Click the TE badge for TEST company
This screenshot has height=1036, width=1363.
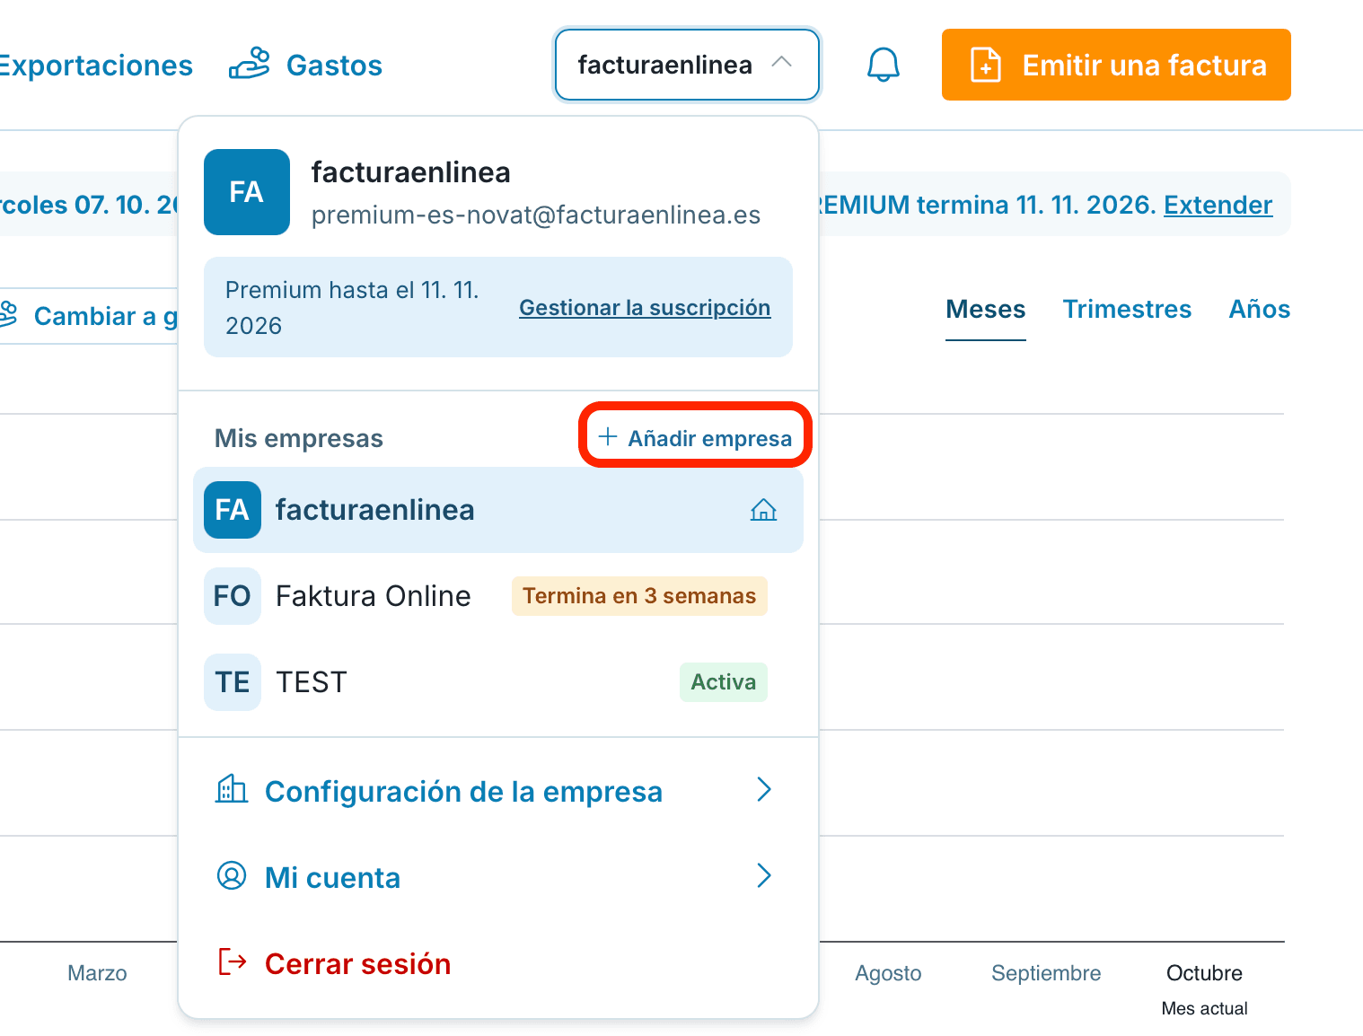tap(233, 682)
